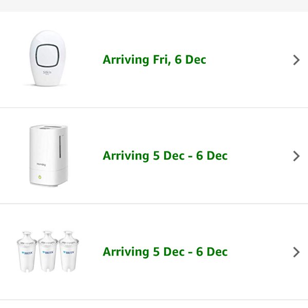The width and height of the screenshot is (308, 308).
Task: Click the Silk'n logo on the device
Action: click(x=47, y=73)
